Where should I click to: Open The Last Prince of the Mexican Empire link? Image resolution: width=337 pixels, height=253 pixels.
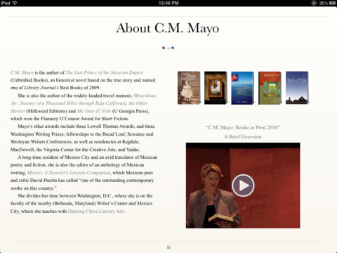pyautogui.click(x=105, y=72)
